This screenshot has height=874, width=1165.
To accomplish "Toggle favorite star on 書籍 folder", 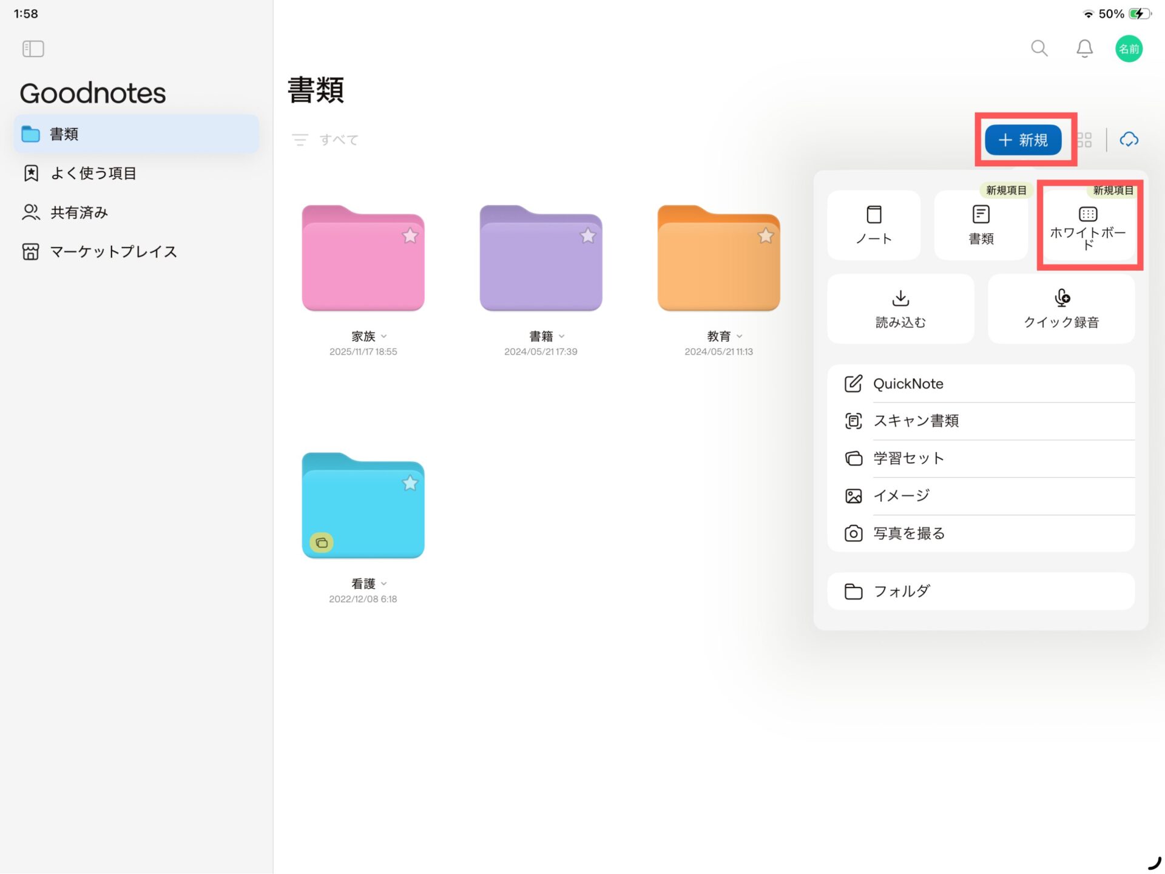I will (x=587, y=235).
